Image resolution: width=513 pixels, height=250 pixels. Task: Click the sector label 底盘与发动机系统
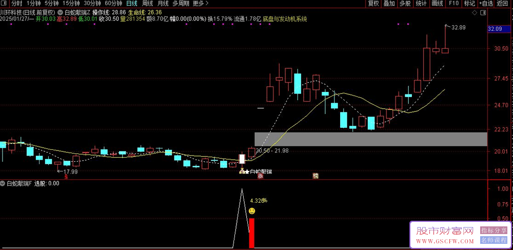pos(285,19)
